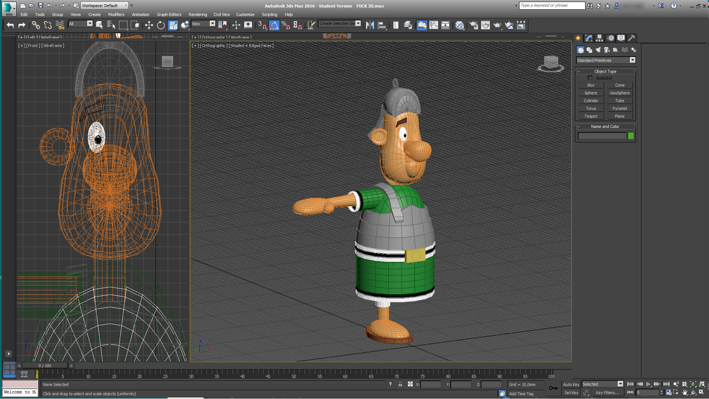Select Lights category in Create panel

click(x=598, y=50)
